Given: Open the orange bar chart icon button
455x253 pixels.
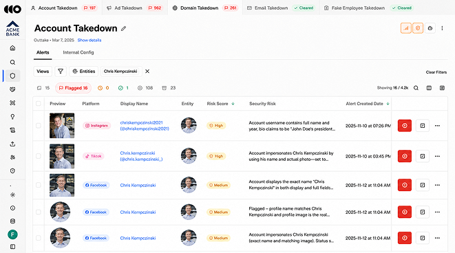Looking at the screenshot, I should coord(406,28).
